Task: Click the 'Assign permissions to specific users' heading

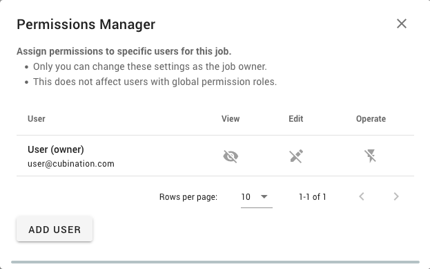Action: [124, 51]
